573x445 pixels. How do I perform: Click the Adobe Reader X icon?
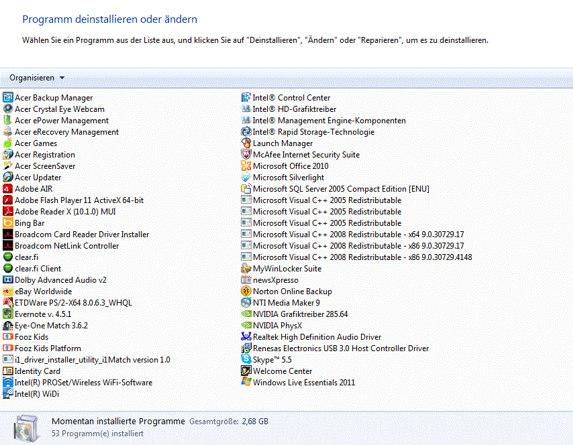click(x=7, y=211)
